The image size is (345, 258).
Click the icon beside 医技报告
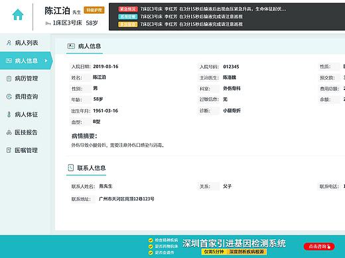coord(9,132)
